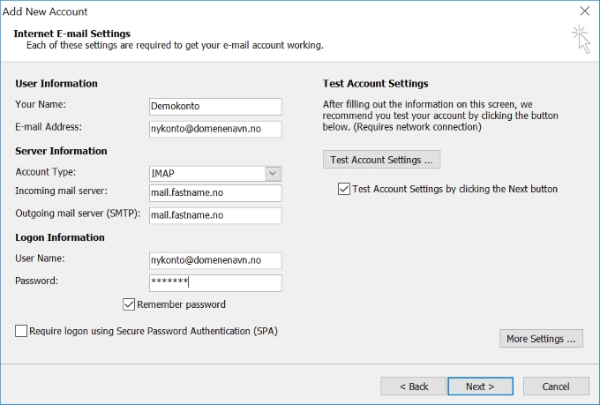
Task: Click the wizard cursor icon in header
Action: click(581, 40)
